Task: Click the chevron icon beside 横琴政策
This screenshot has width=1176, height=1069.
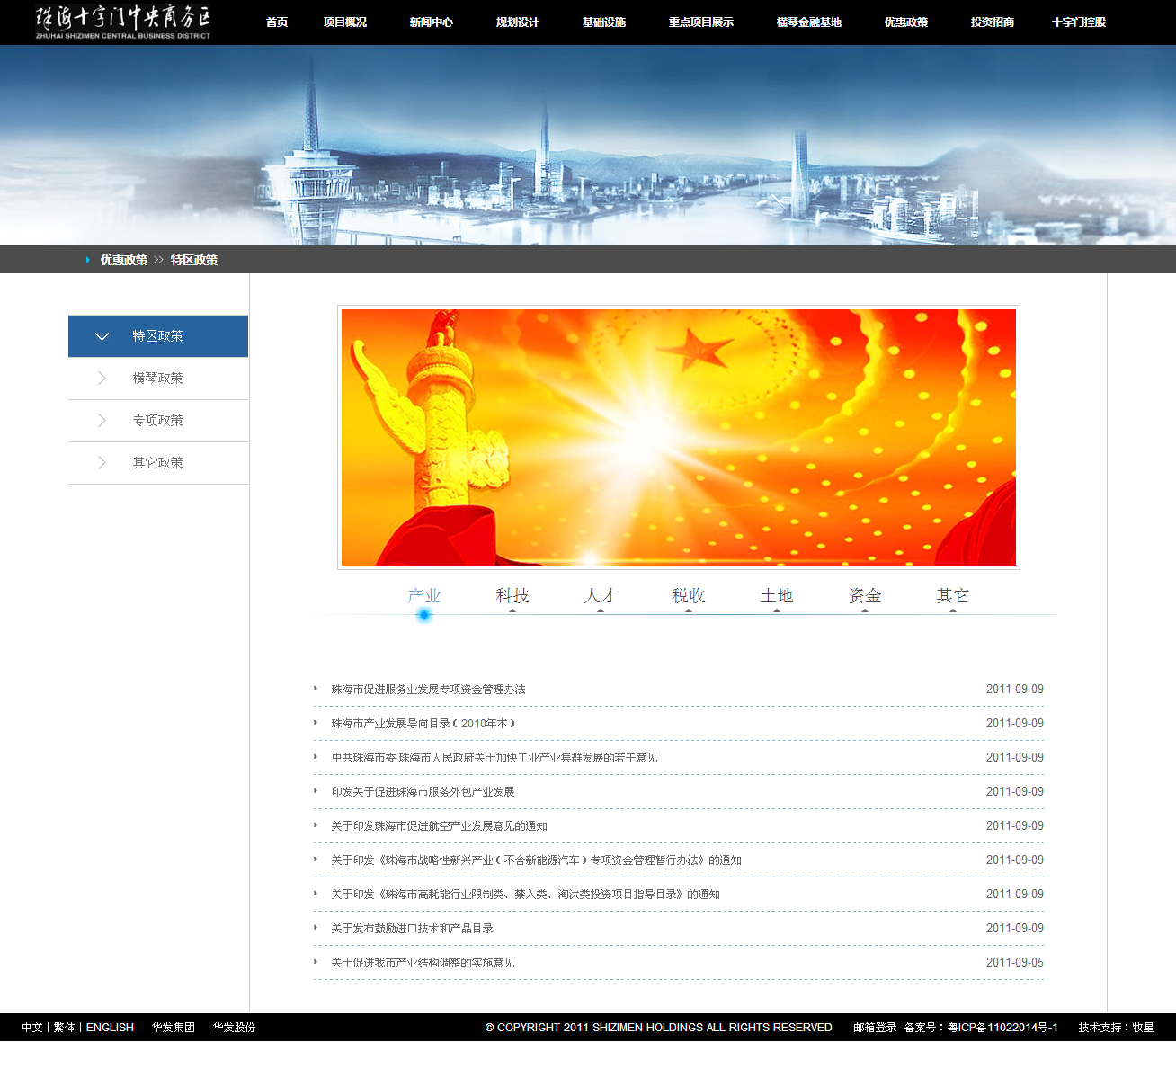Action: pyautogui.click(x=102, y=379)
